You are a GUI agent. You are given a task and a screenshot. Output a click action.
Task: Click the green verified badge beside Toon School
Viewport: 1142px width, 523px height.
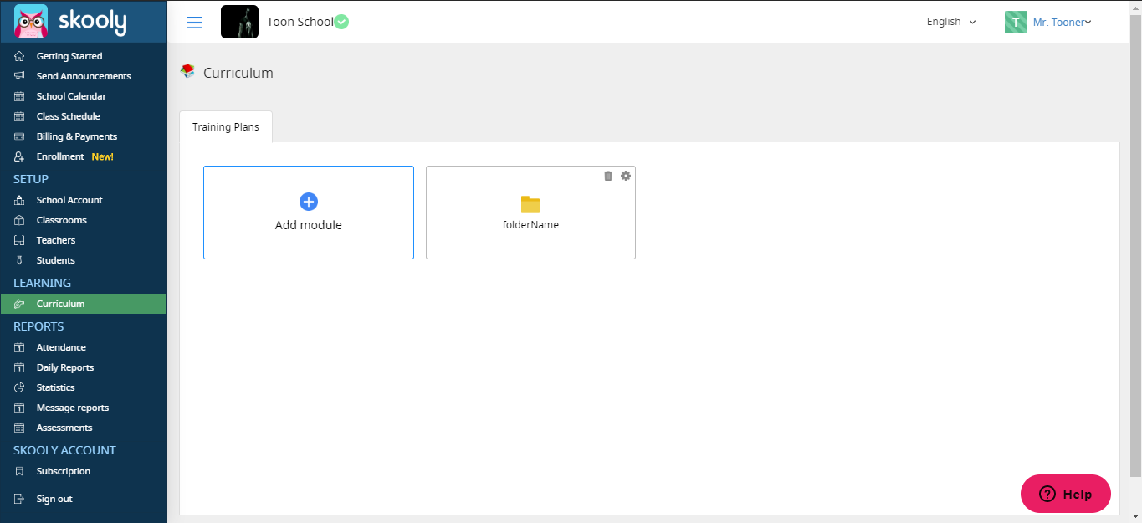[x=341, y=22]
